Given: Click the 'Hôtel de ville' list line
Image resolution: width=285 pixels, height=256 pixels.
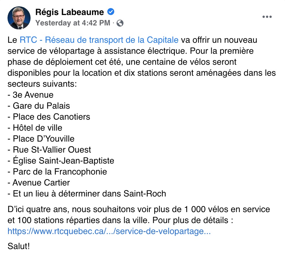Looking at the screenshot, I should (x=35, y=128).
